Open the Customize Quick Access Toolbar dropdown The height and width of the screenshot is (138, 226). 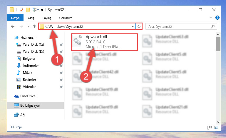42,10
